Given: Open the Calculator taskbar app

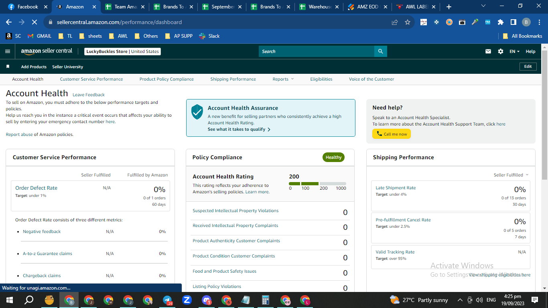Looking at the screenshot, I should (x=265, y=300).
